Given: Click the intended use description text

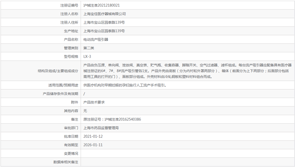Looking at the screenshot, I should [125, 85].
